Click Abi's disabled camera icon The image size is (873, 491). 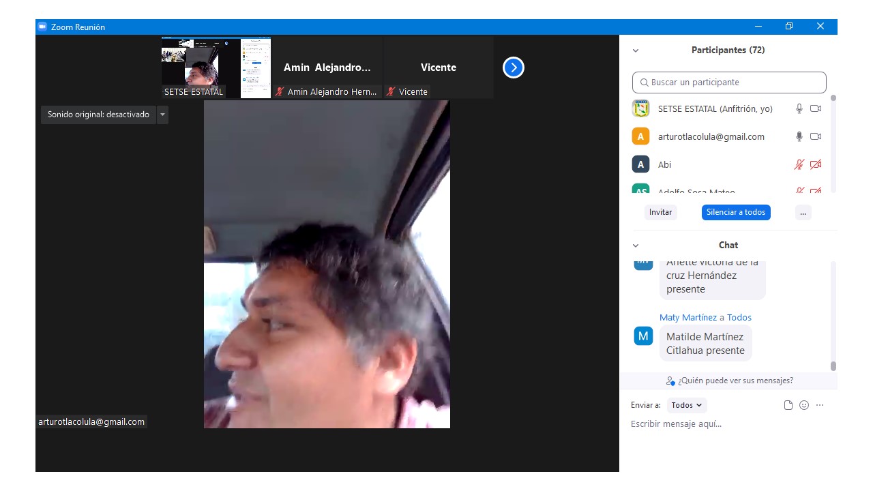coord(816,164)
